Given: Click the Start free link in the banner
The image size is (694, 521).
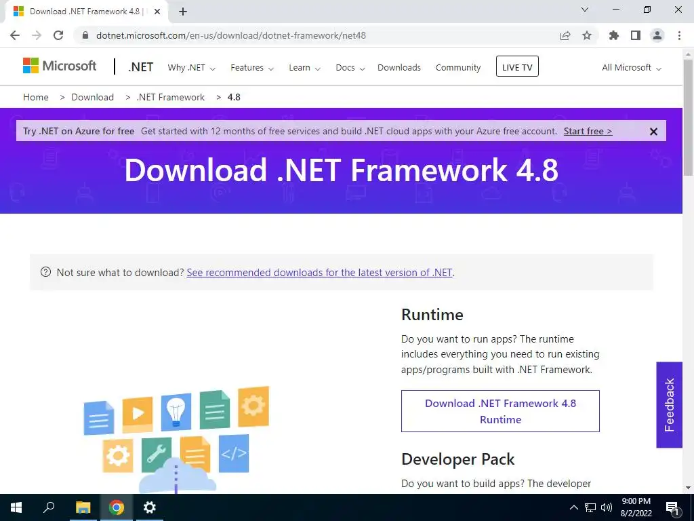Looking at the screenshot, I should click(x=588, y=131).
